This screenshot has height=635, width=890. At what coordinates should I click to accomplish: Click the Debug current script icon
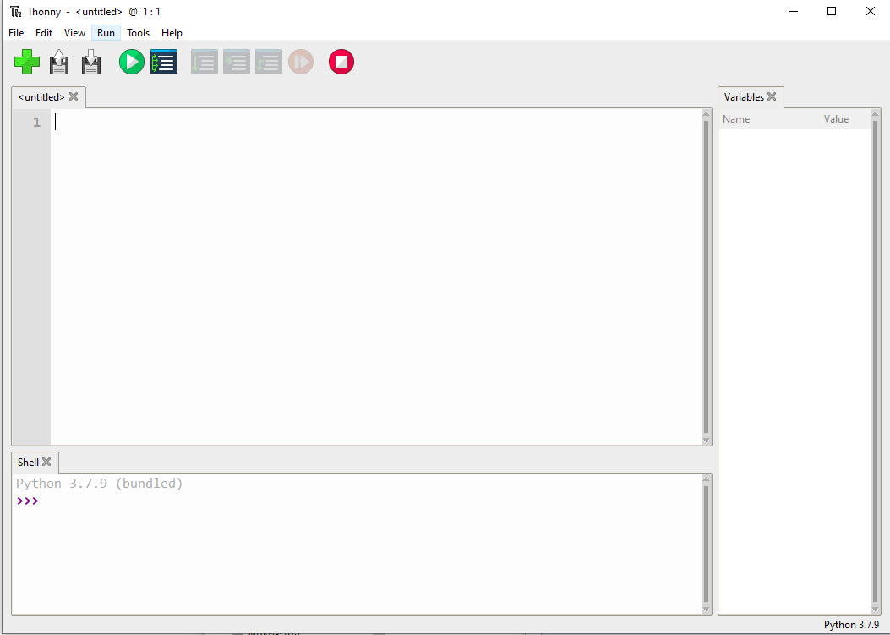[164, 62]
